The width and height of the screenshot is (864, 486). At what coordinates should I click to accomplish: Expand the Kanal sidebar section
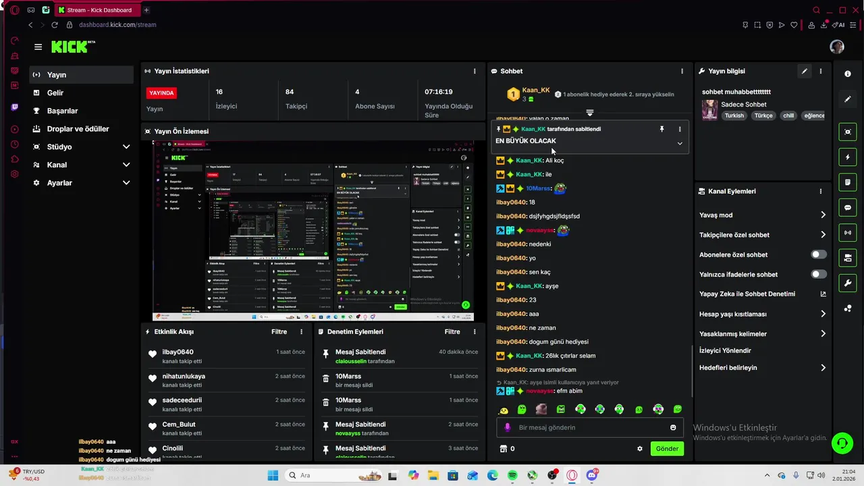[x=126, y=165]
